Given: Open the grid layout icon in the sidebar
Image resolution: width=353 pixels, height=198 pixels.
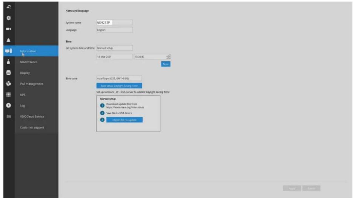Looking at the screenshot, I should [x=9, y=95].
